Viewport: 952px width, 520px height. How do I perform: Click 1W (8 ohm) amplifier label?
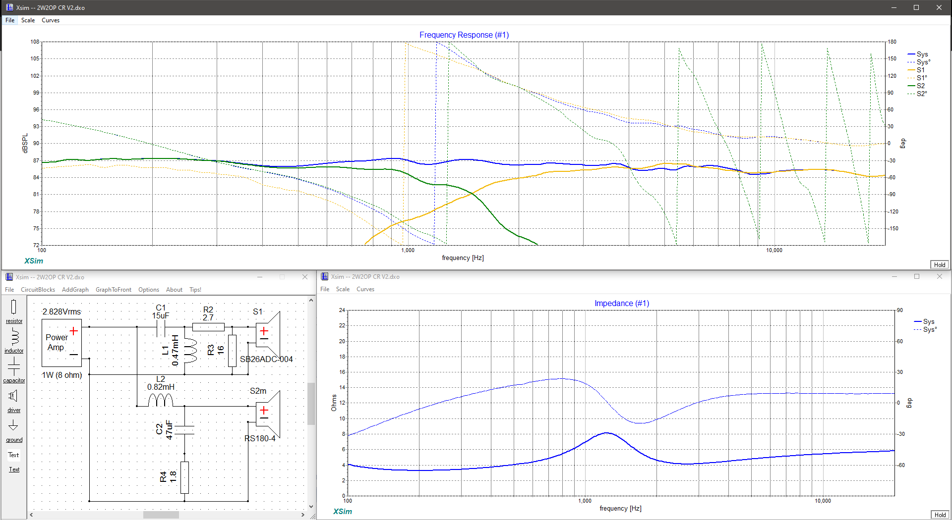61,375
